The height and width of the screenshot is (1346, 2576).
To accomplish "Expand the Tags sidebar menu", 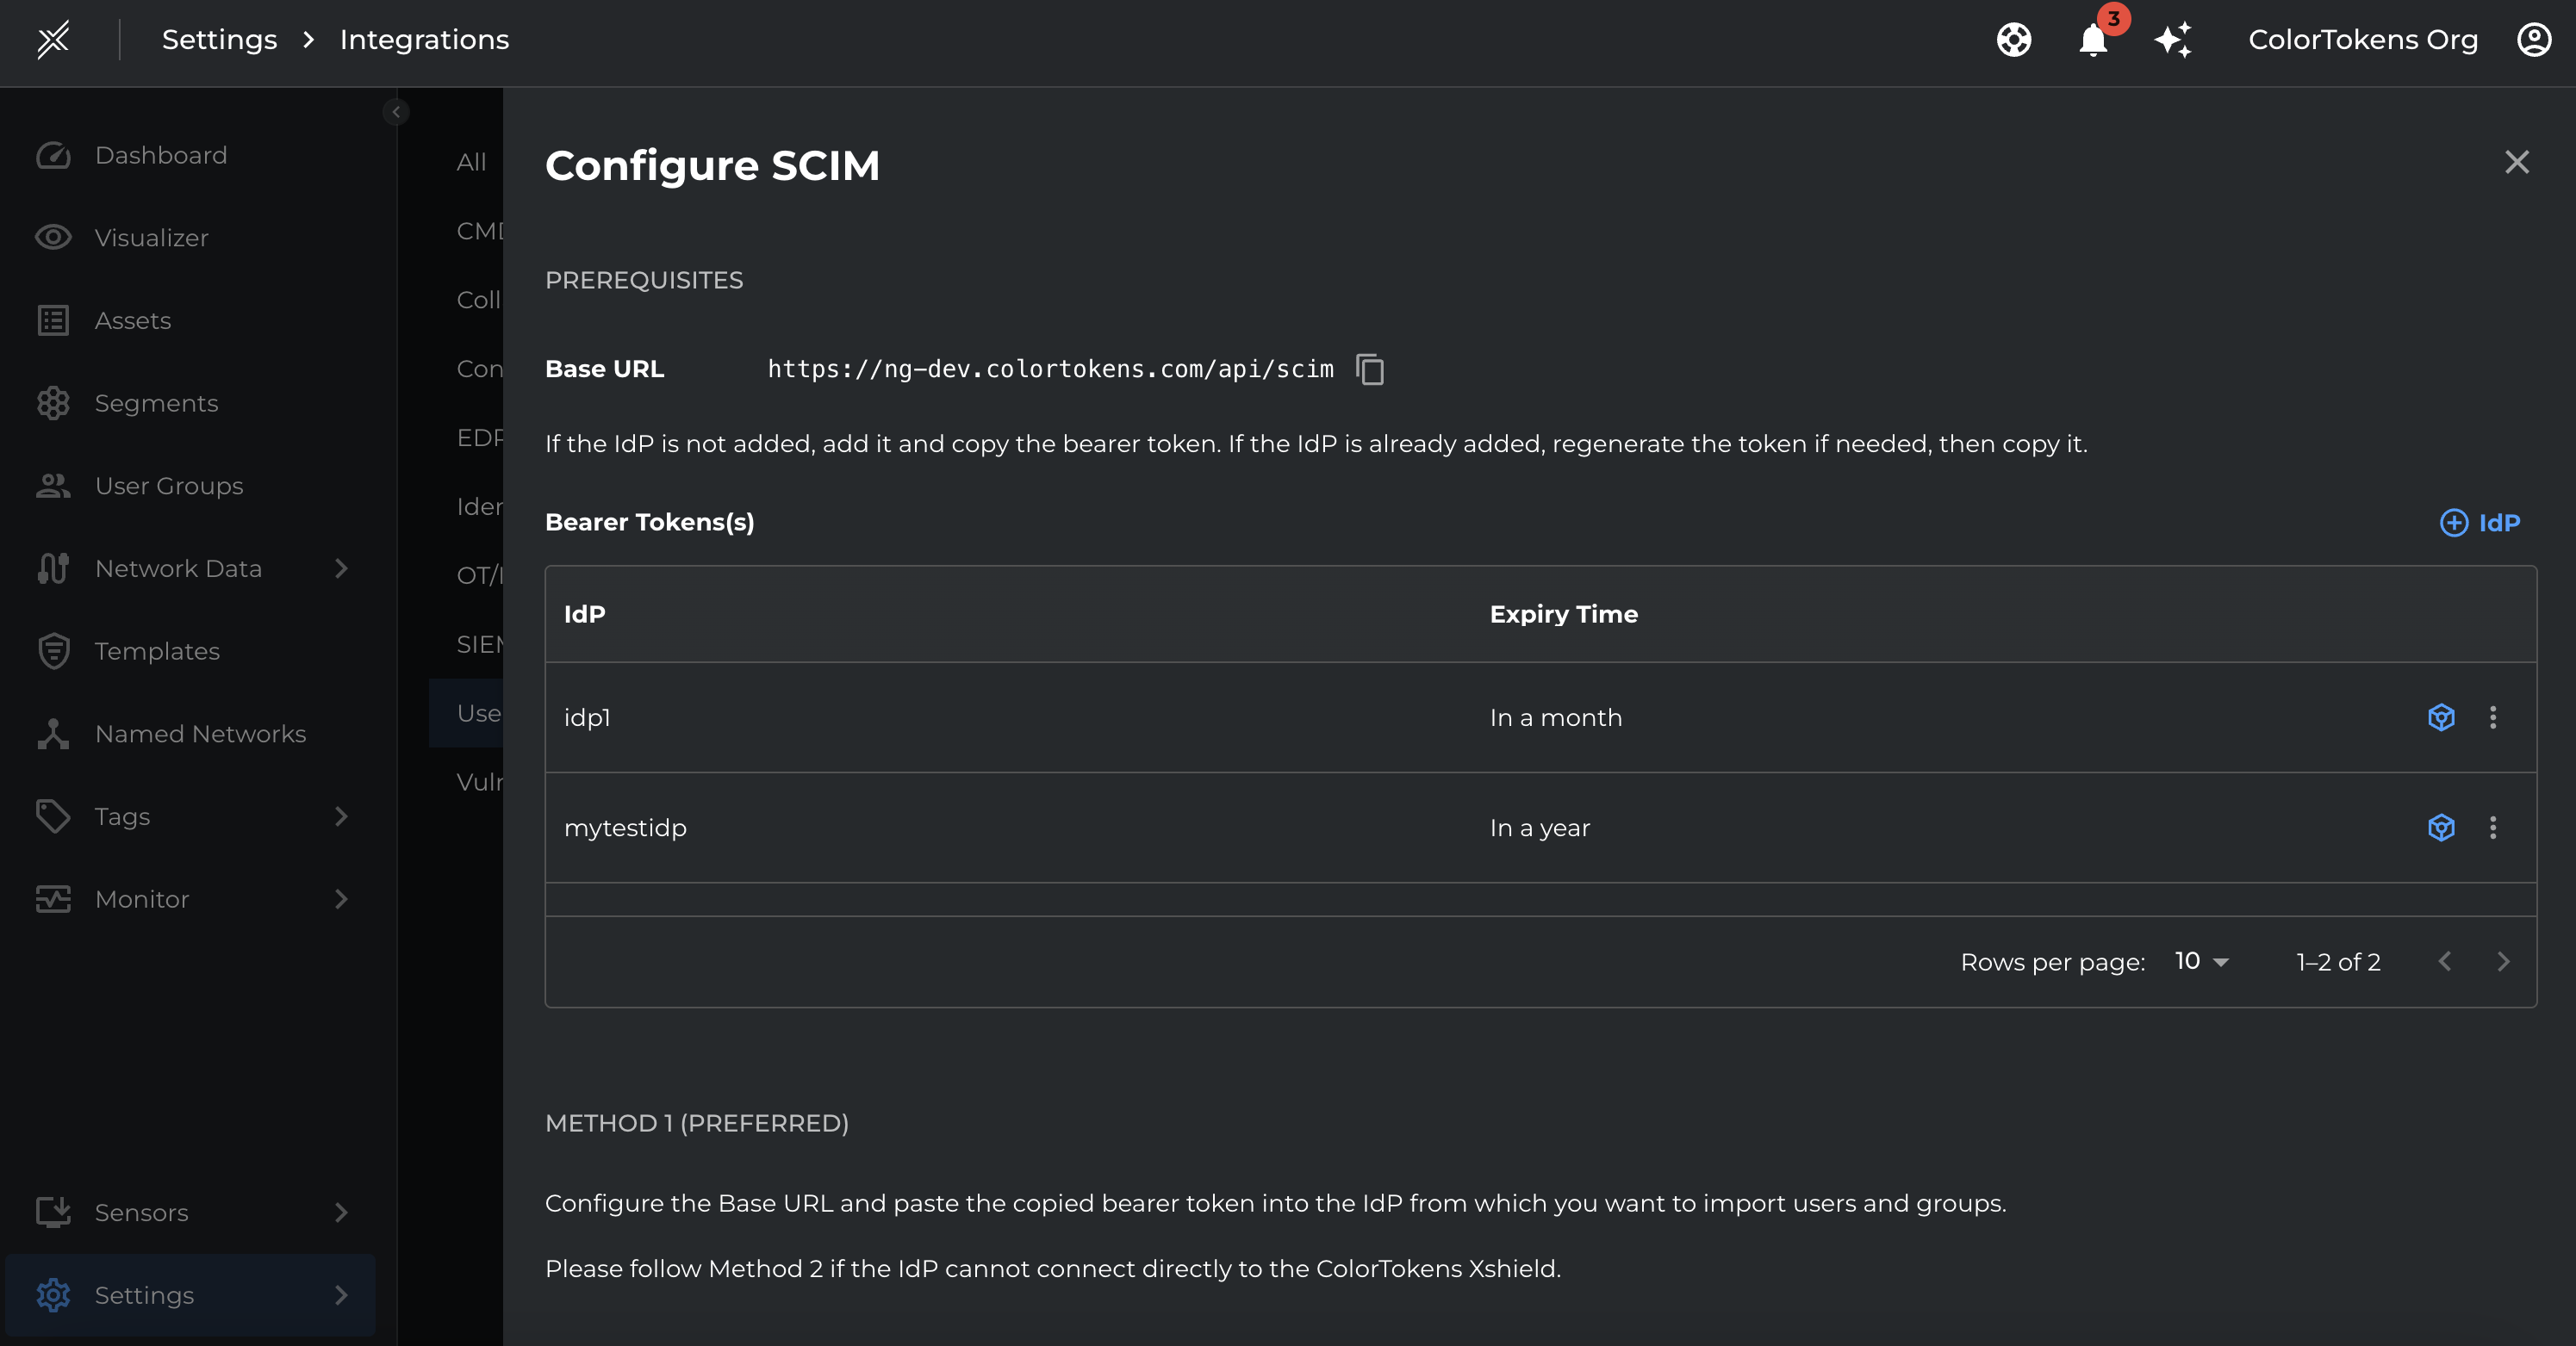I will pos(341,816).
